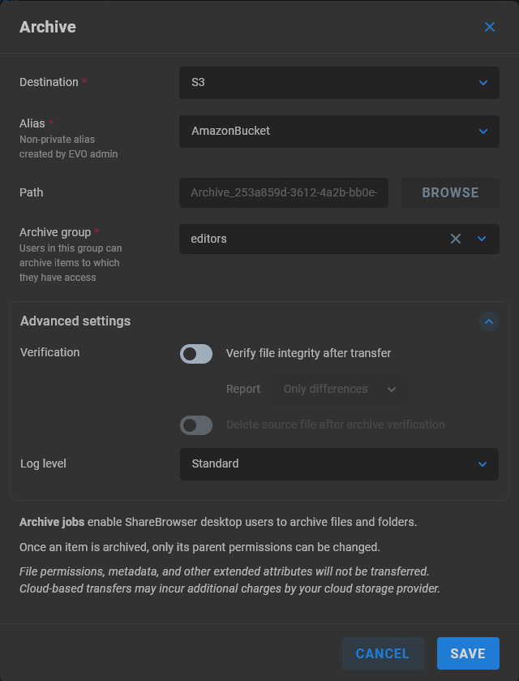519x681 pixels.
Task: Close the Archive dialog
Action: click(490, 27)
